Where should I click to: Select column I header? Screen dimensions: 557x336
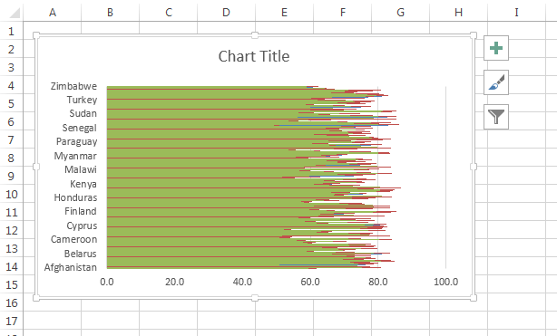pyautogui.click(x=516, y=13)
